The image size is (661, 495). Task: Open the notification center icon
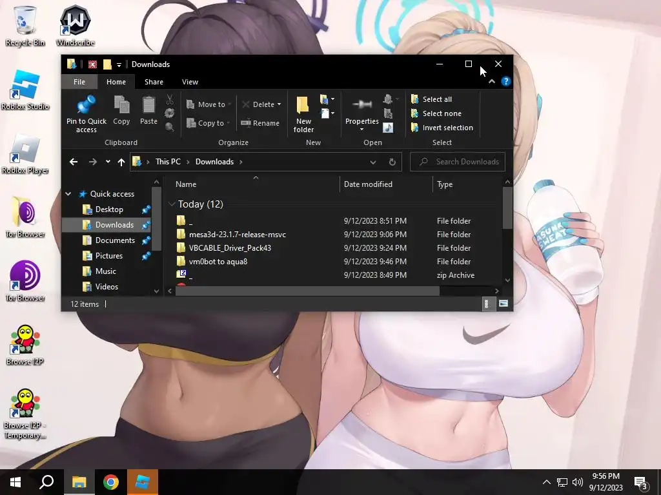pyautogui.click(x=641, y=482)
